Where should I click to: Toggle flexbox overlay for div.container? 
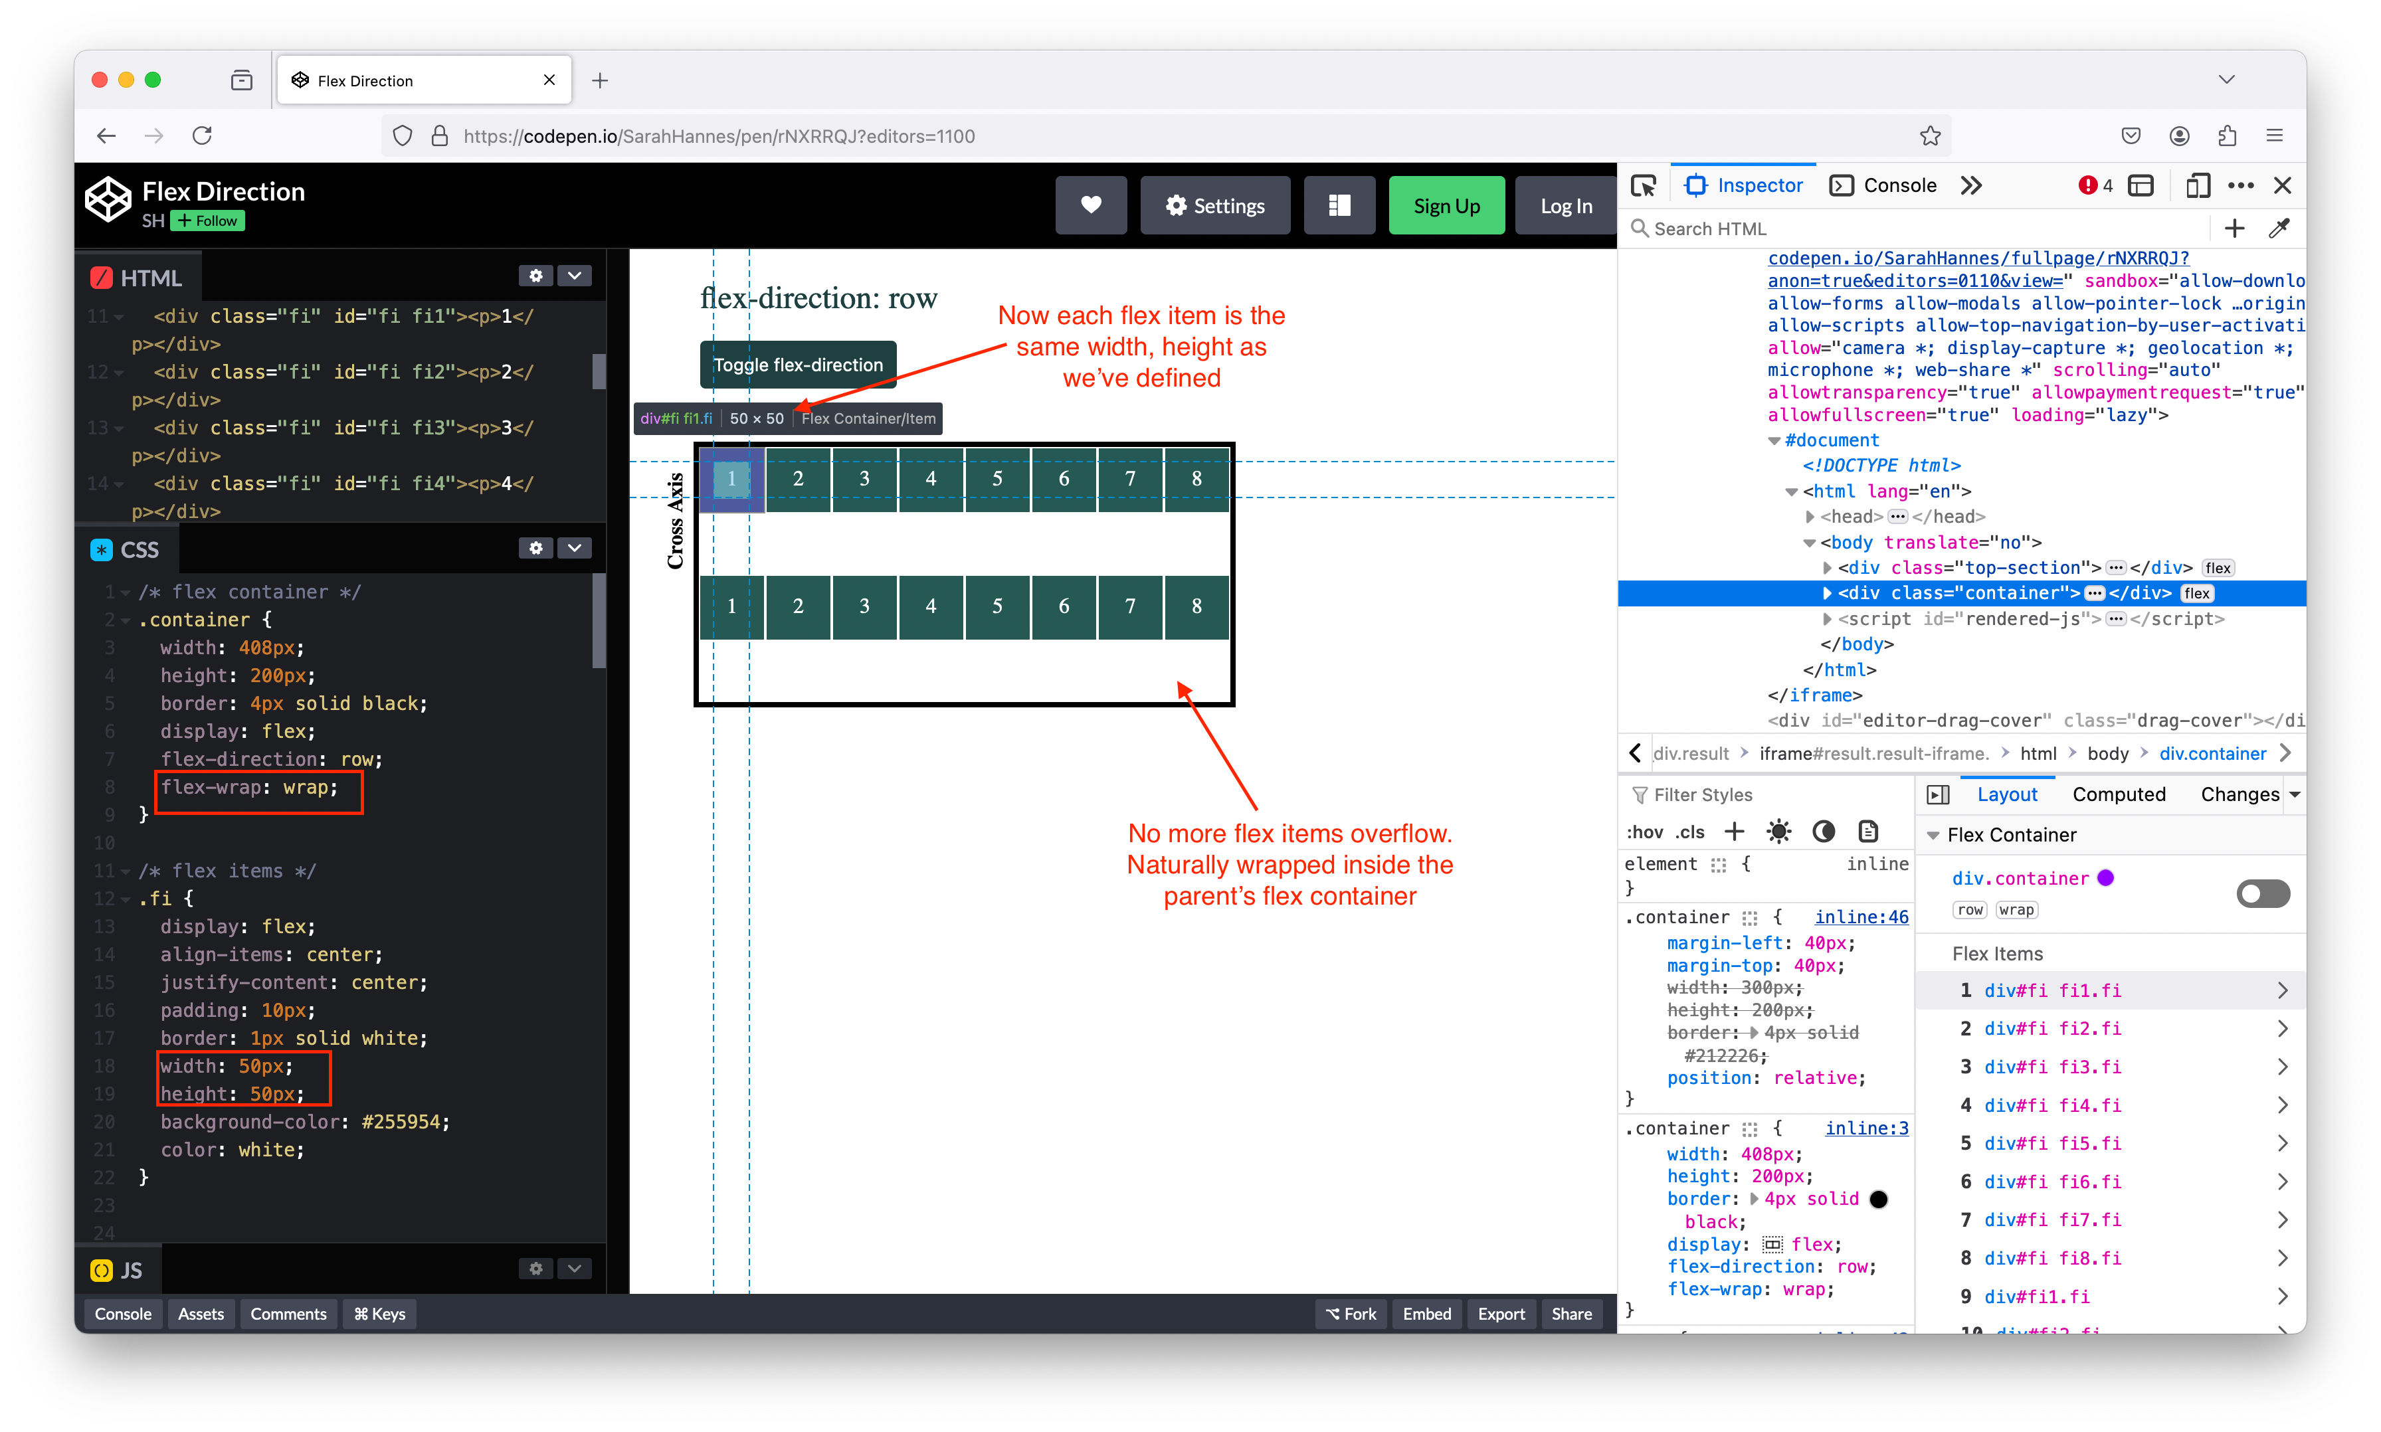[x=2262, y=893]
